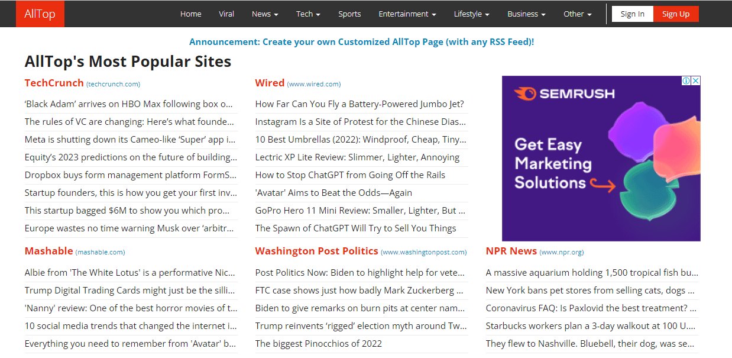Click the AllTop logo
Image resolution: width=732 pixels, height=358 pixels.
click(x=40, y=14)
